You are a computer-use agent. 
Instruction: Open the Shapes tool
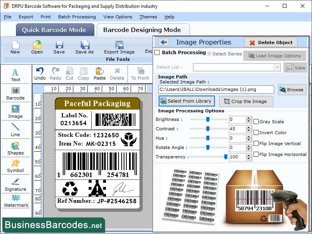[16, 150]
